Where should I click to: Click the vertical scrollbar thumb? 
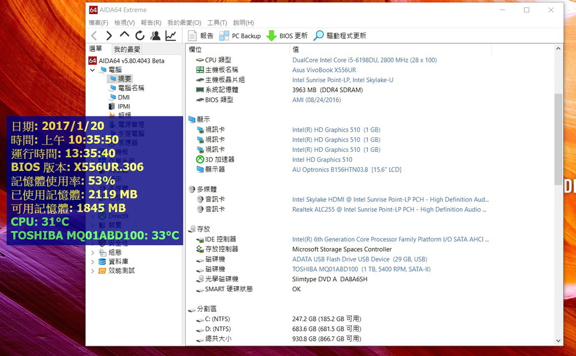pos(559,139)
